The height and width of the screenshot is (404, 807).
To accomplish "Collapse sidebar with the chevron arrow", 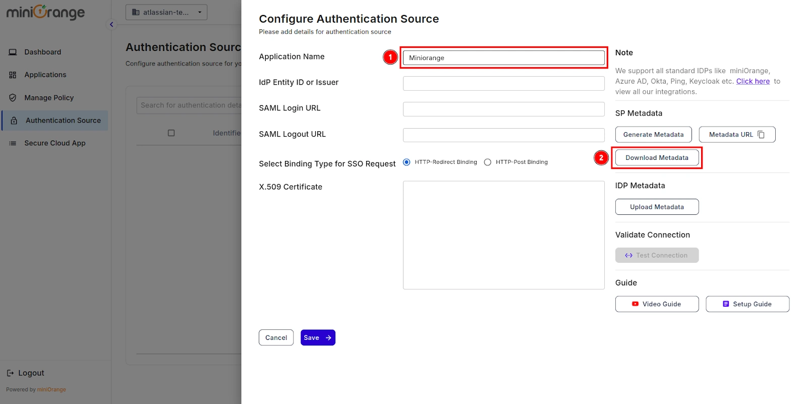I will pos(111,24).
